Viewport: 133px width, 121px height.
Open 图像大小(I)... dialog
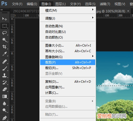click(68, 46)
